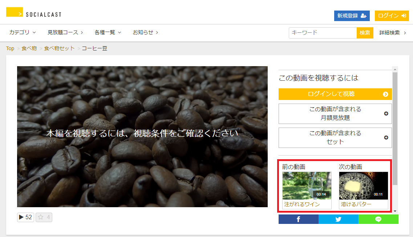Expand この動画が含まれるセット section
Viewport: 413px width, 237px height.
click(x=335, y=138)
